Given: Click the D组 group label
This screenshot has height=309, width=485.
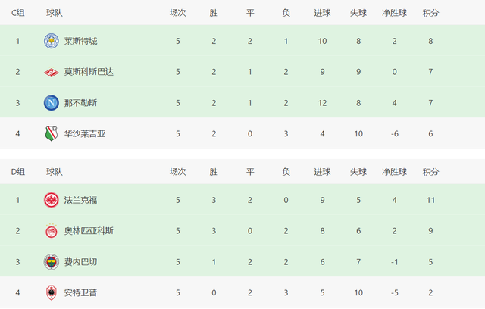Looking at the screenshot, I should point(18,172).
